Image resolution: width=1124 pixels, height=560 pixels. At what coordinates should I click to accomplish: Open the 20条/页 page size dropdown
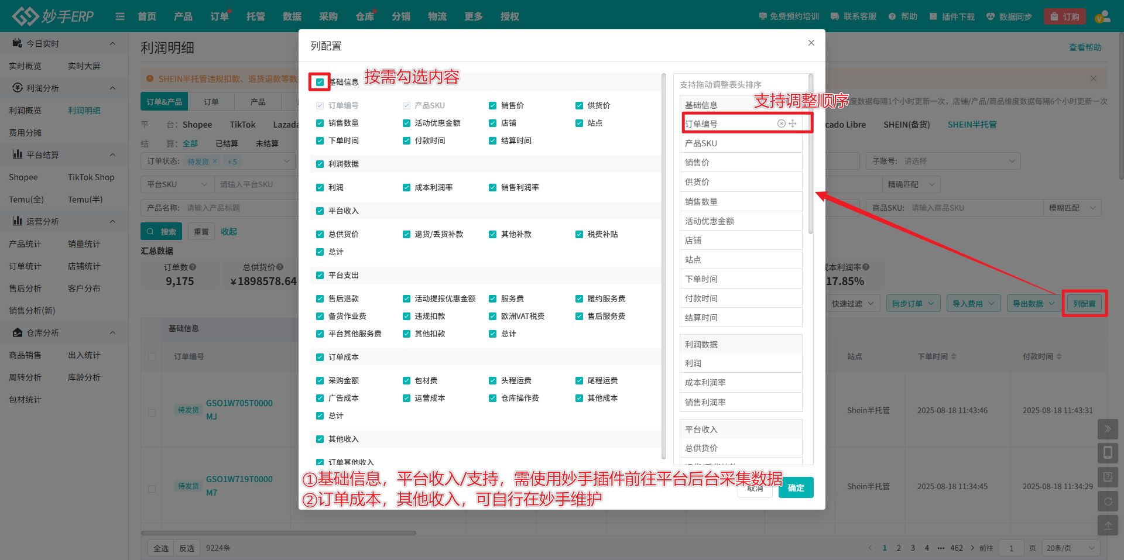(1070, 548)
